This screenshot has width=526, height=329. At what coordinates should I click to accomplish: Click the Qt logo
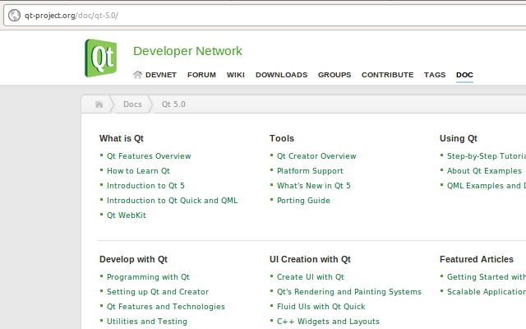[x=100, y=58]
